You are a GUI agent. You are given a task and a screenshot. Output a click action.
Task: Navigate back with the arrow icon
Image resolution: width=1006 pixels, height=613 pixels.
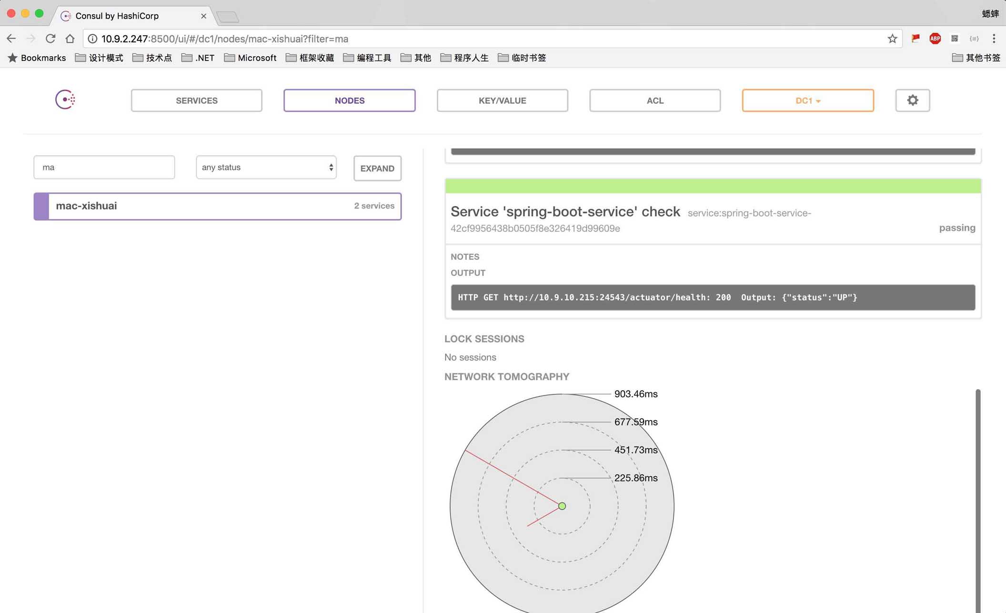tap(11, 39)
